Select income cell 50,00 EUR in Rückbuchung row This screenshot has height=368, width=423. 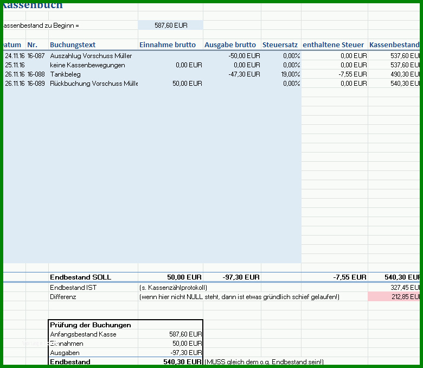170,84
